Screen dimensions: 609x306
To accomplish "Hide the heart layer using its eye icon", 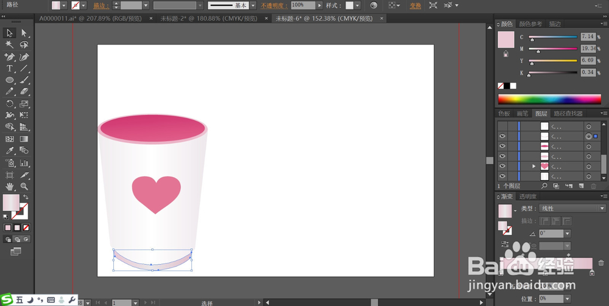I will point(502,166).
